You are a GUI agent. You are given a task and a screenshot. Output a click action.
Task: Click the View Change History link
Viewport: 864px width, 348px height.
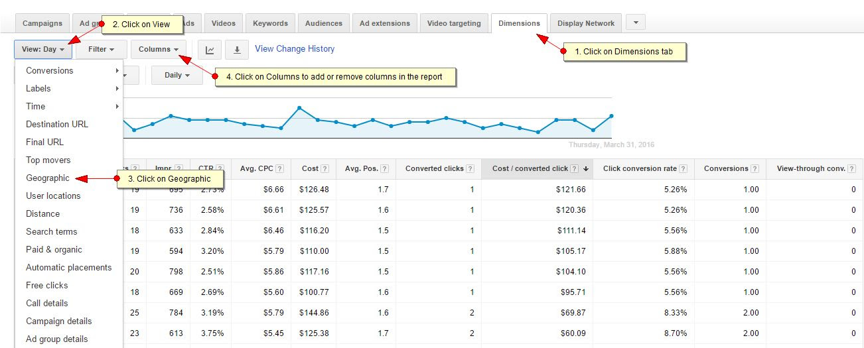coord(295,49)
